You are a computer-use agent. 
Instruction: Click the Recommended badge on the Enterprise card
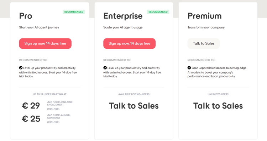pyautogui.click(x=158, y=12)
